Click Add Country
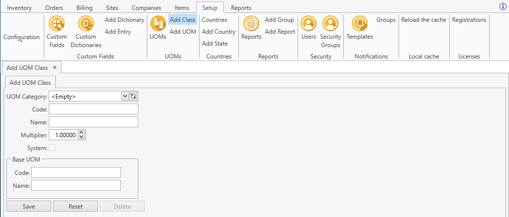Screen dimensions: 509x217 coord(219,32)
